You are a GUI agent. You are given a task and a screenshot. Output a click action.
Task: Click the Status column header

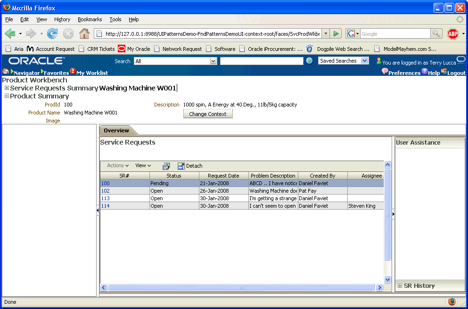point(174,176)
